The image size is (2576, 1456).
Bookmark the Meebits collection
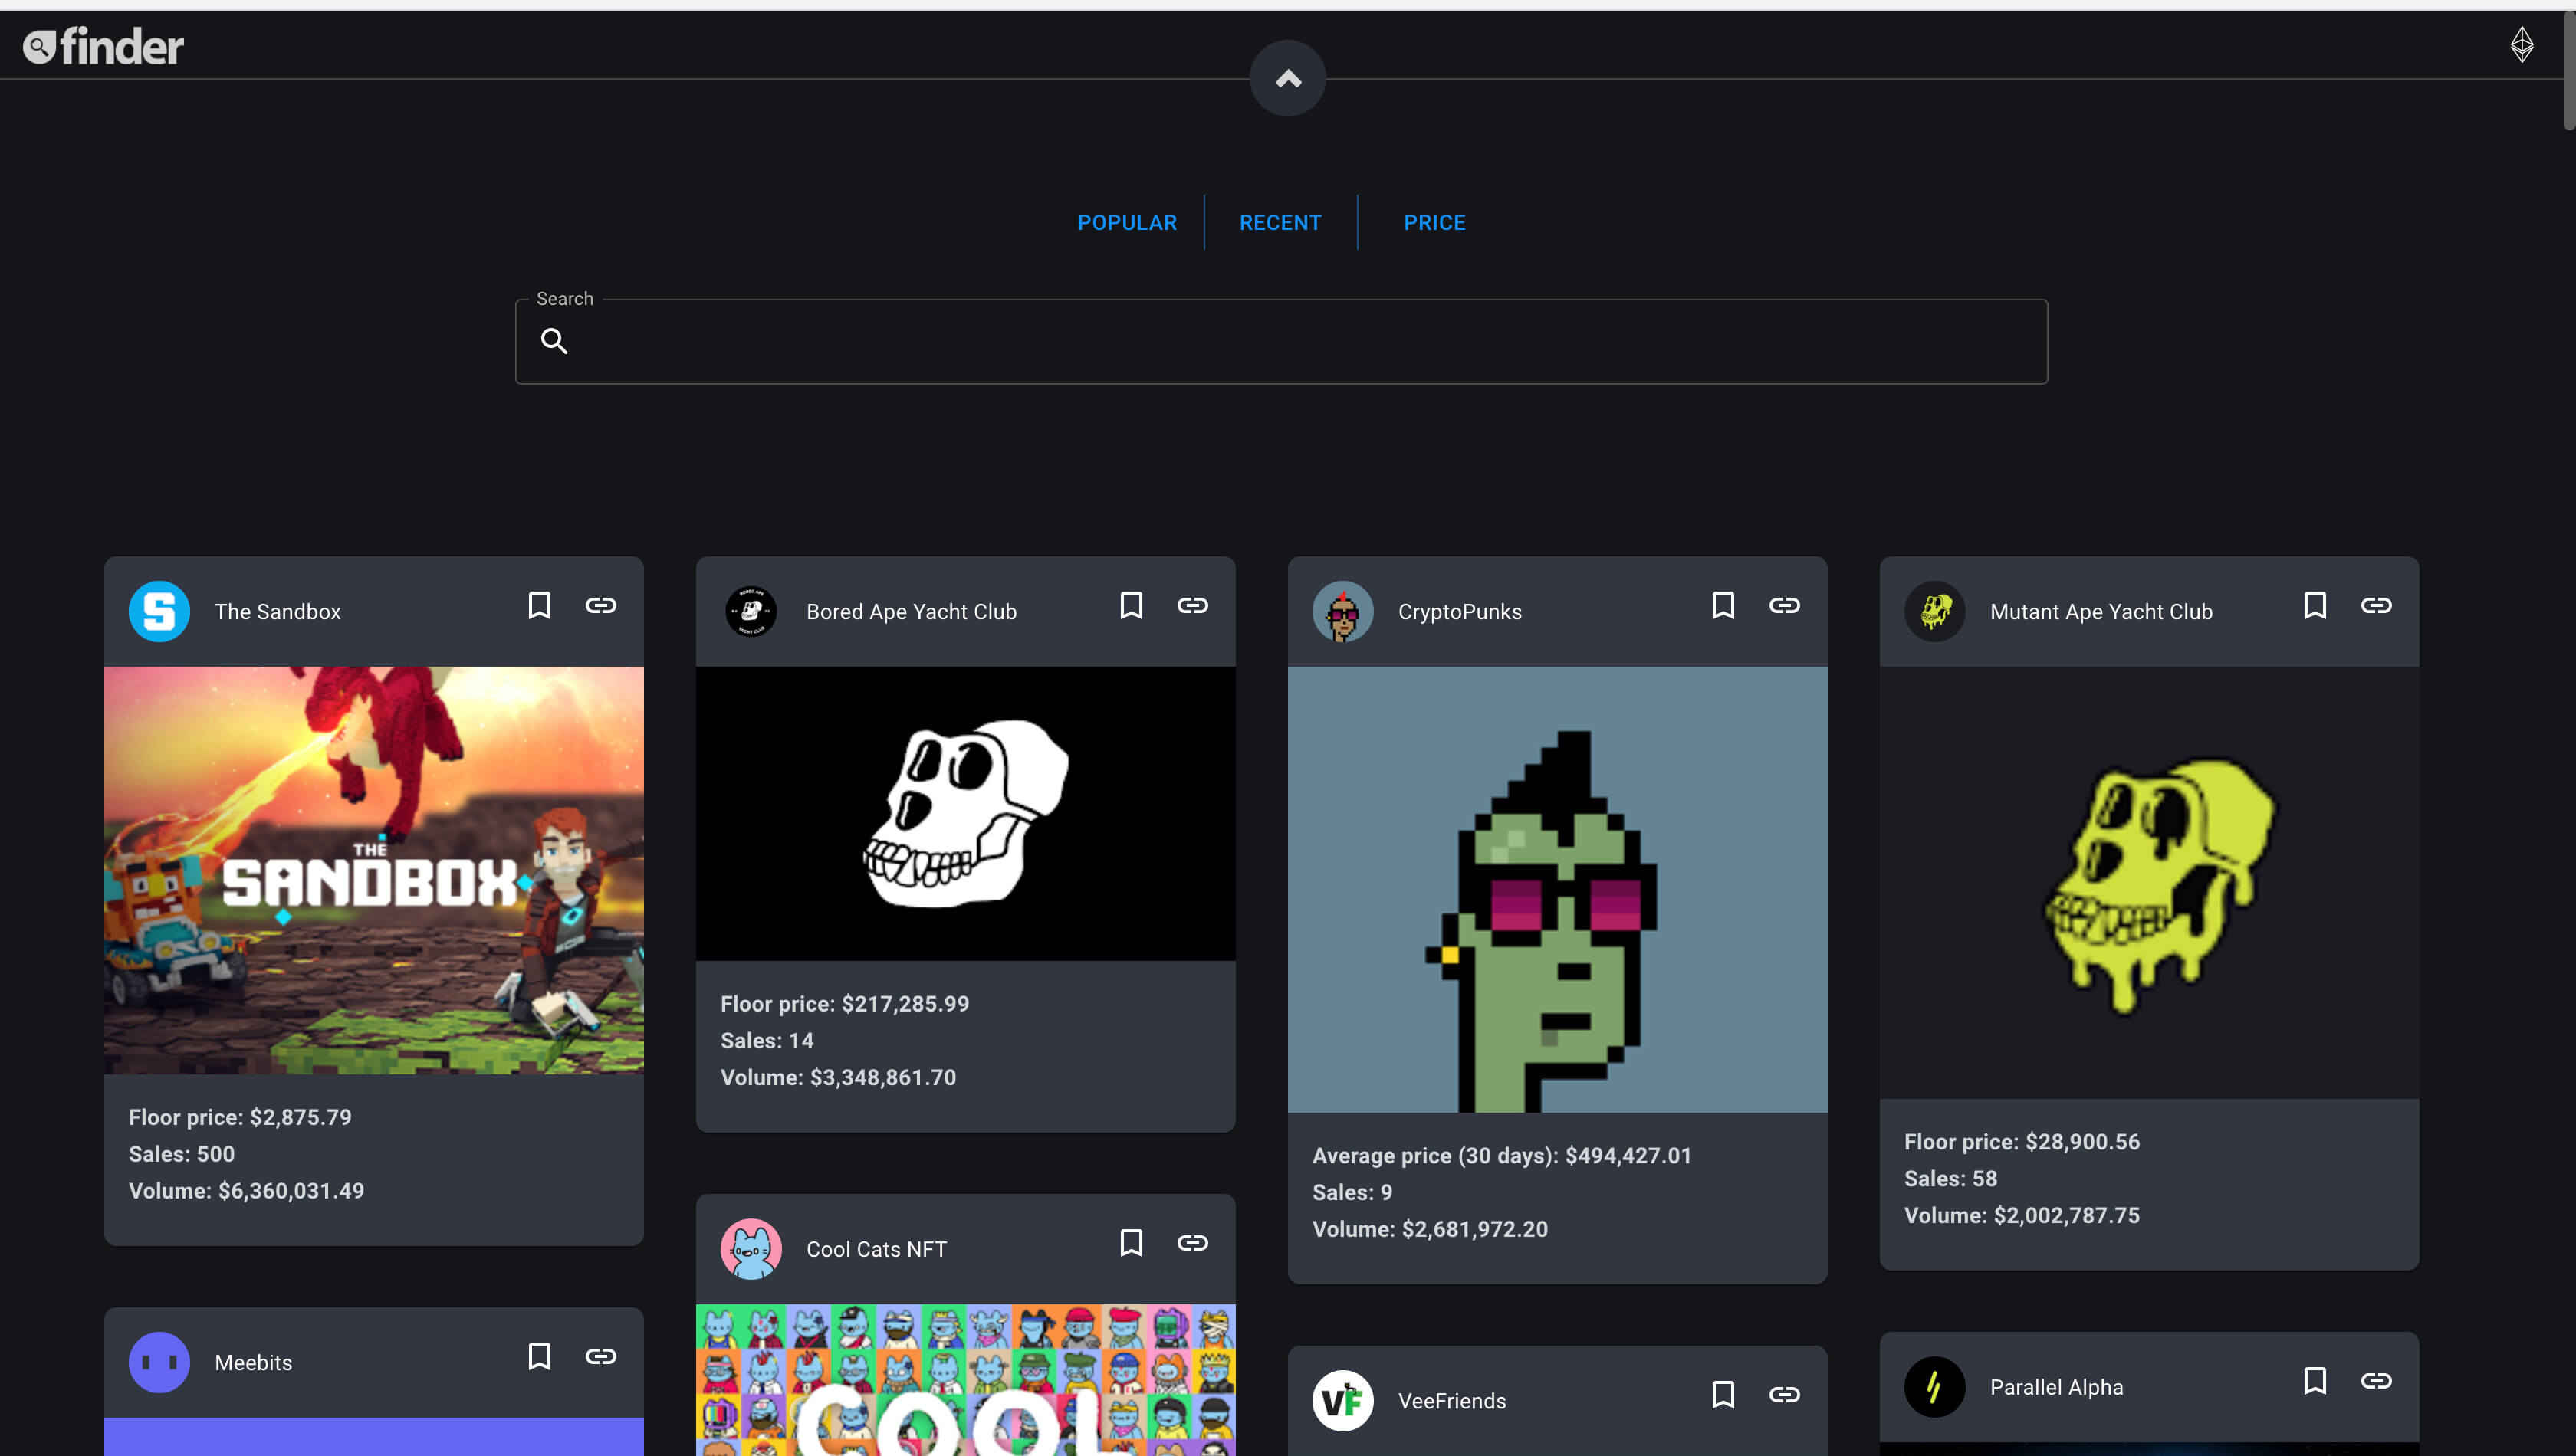(539, 1356)
